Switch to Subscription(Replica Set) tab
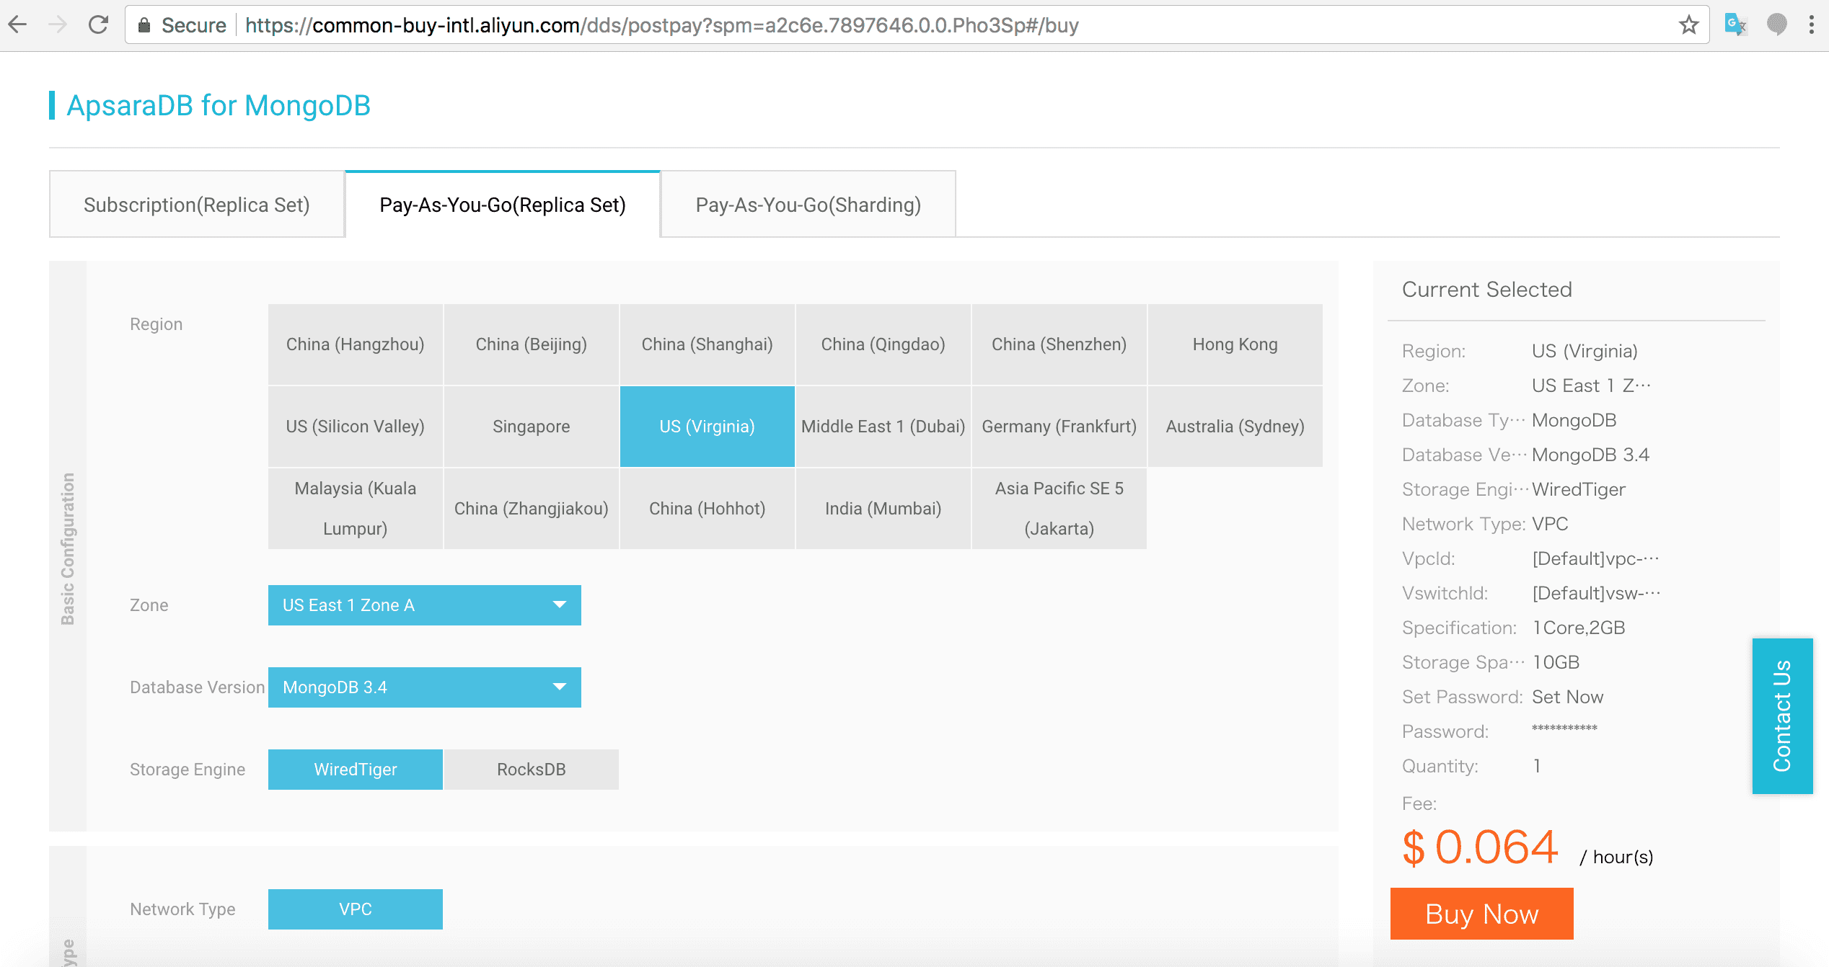 (197, 205)
